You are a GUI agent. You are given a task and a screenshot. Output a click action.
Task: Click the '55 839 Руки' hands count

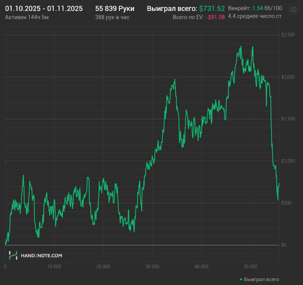pos(115,9)
